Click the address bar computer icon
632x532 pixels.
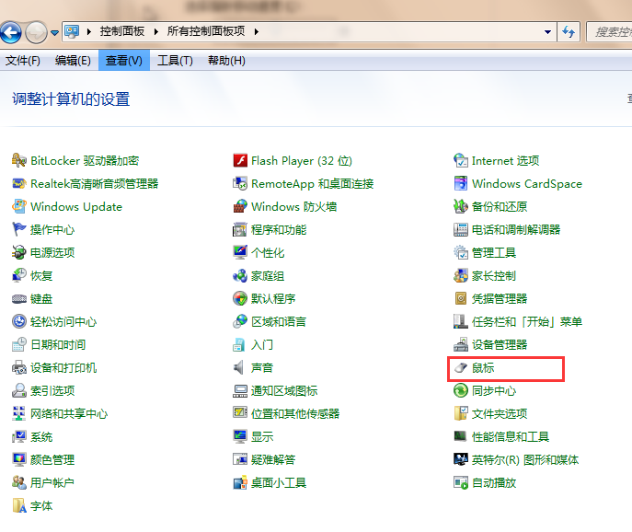pyautogui.click(x=72, y=31)
